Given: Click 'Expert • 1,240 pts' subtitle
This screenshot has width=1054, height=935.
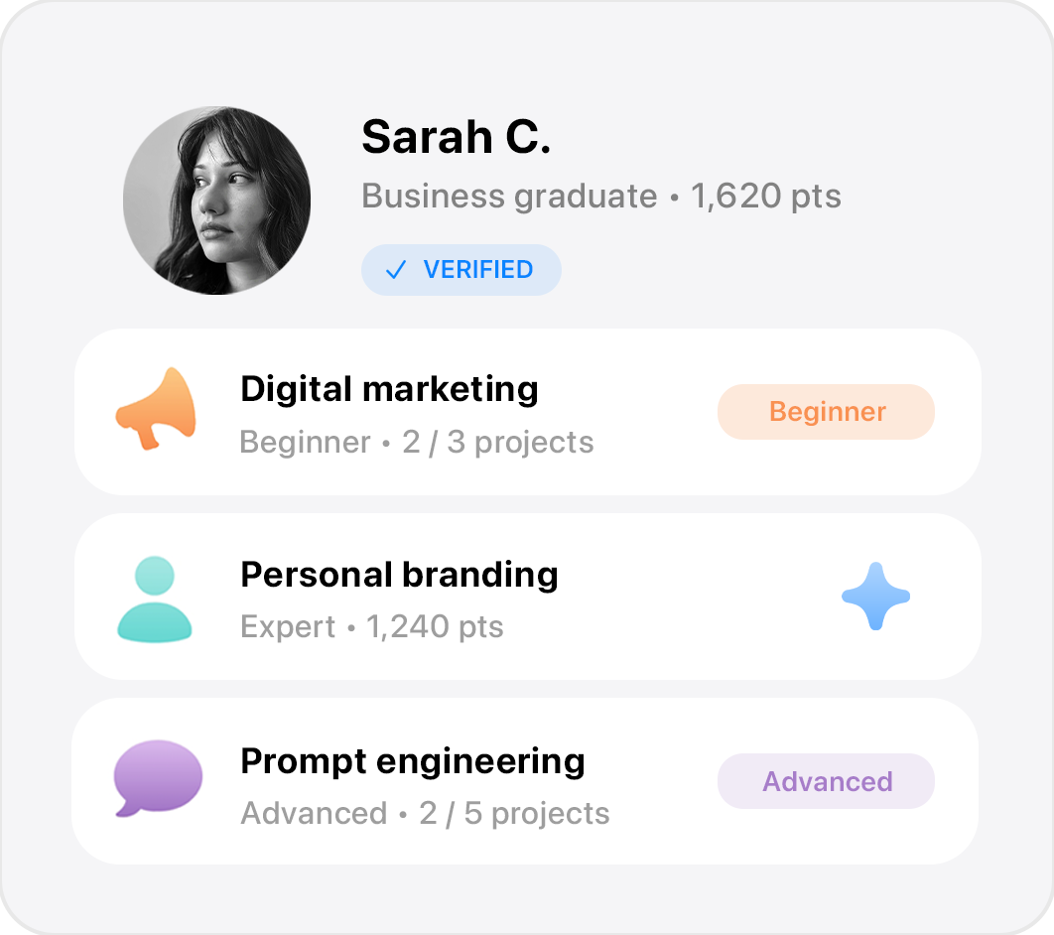Looking at the screenshot, I should [x=372, y=626].
